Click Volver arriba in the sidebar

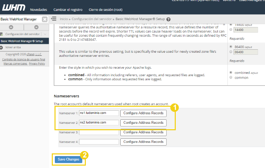[13, 47]
